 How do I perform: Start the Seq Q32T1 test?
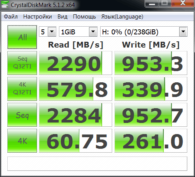tap(22, 63)
